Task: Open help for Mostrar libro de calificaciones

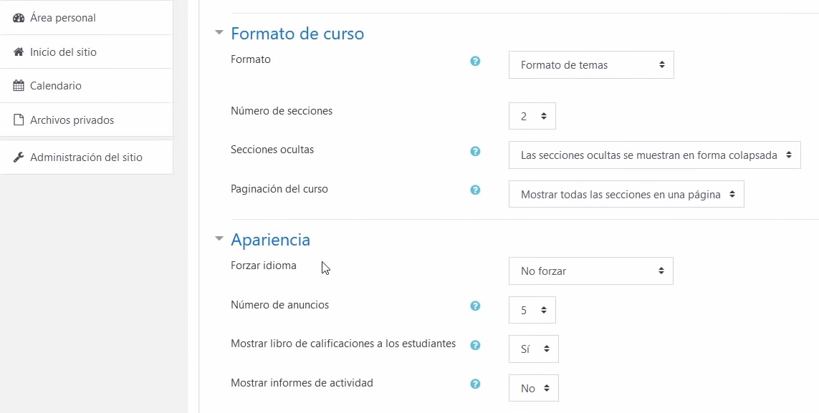Action: tap(475, 345)
